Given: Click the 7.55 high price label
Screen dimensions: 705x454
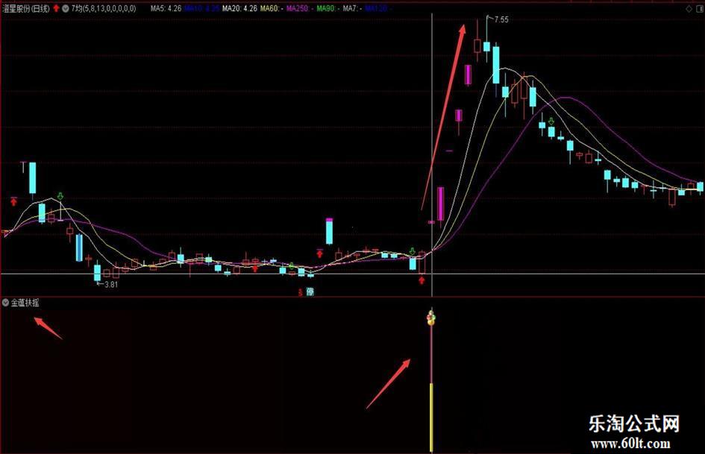Looking at the screenshot, I should pyautogui.click(x=501, y=19).
